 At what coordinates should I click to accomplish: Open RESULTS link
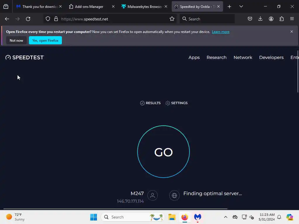coord(150,103)
